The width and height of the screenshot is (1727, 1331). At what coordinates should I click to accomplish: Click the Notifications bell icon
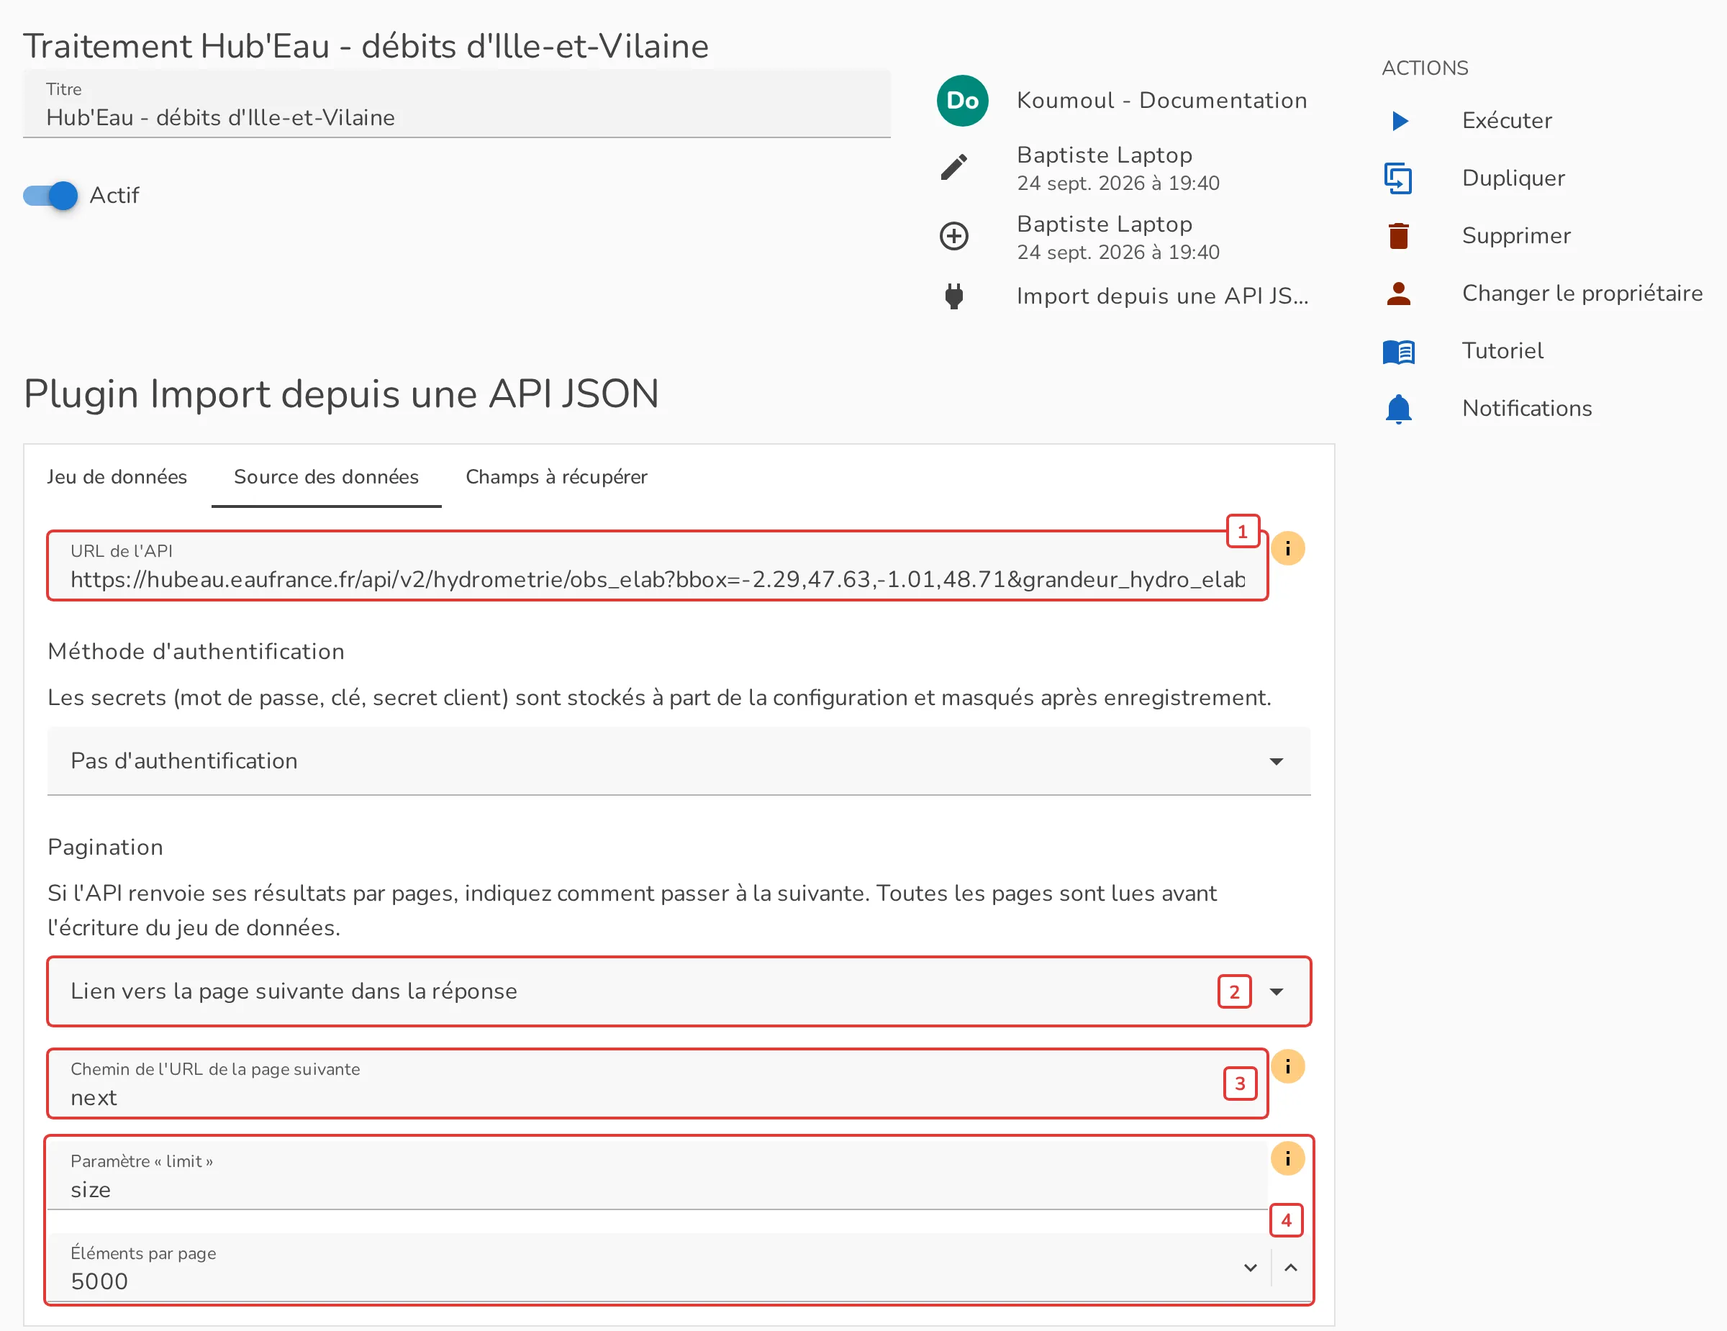(1398, 409)
